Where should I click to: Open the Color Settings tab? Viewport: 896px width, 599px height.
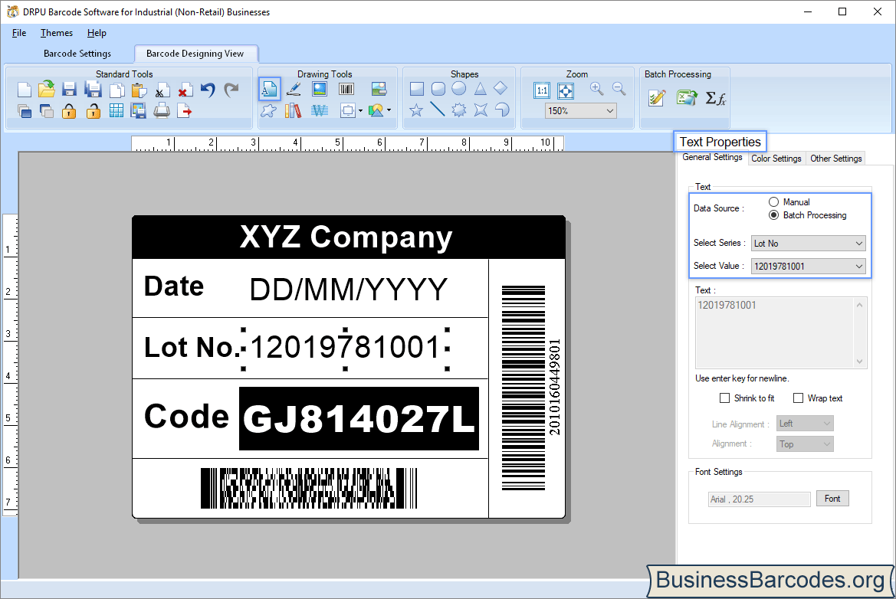tap(776, 158)
